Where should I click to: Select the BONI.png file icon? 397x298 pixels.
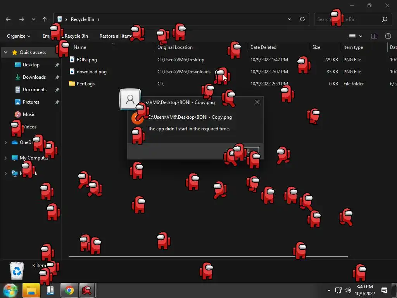tap(72, 59)
